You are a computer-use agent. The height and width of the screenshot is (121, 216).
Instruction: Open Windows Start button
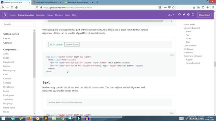3,118
